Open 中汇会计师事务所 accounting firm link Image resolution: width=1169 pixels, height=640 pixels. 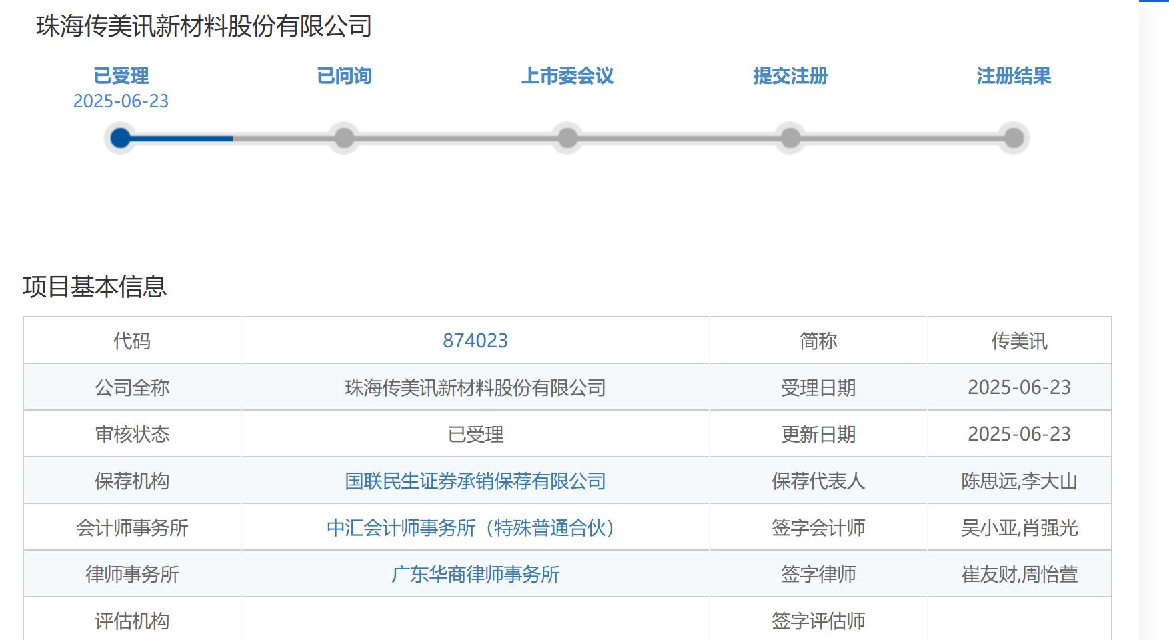pyautogui.click(x=470, y=527)
